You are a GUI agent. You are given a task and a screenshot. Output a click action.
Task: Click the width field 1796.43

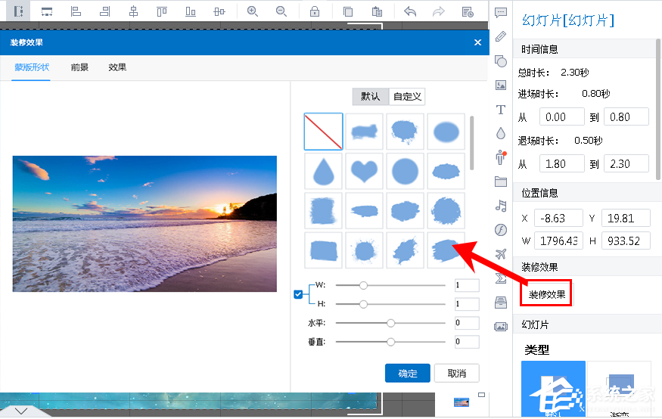558,241
